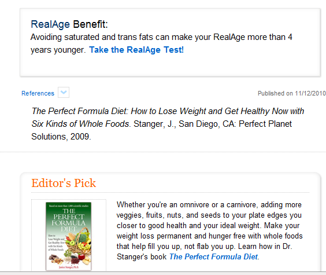Expand the References dropdown arrow
Screen dimensions: 326x275
pyautogui.click(x=64, y=92)
